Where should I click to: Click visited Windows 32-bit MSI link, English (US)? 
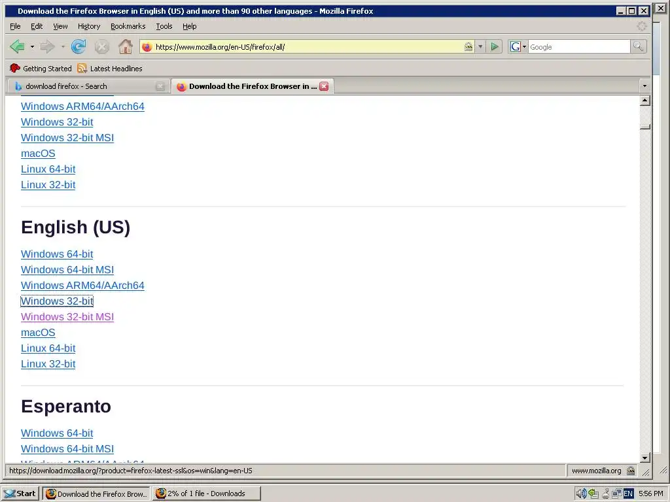(67, 317)
